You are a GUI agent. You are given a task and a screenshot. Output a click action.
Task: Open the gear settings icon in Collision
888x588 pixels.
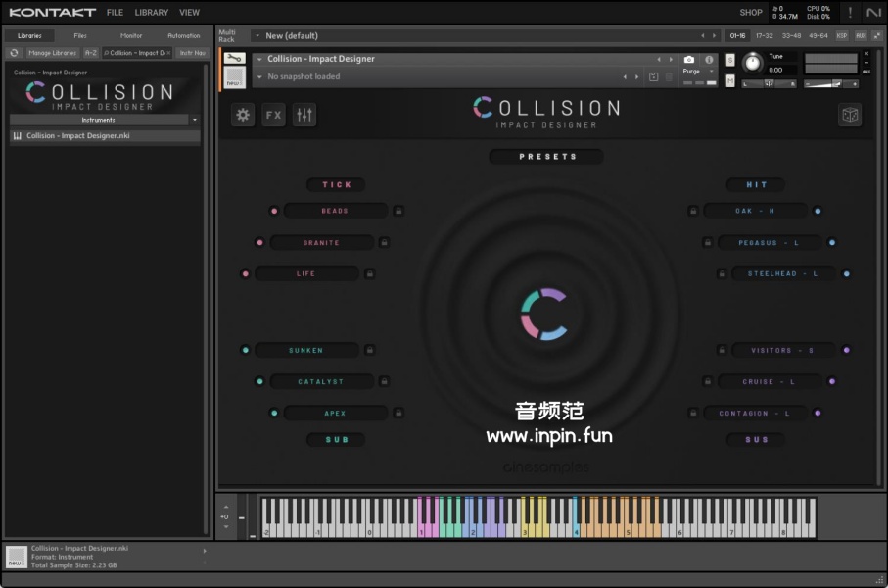click(x=243, y=115)
